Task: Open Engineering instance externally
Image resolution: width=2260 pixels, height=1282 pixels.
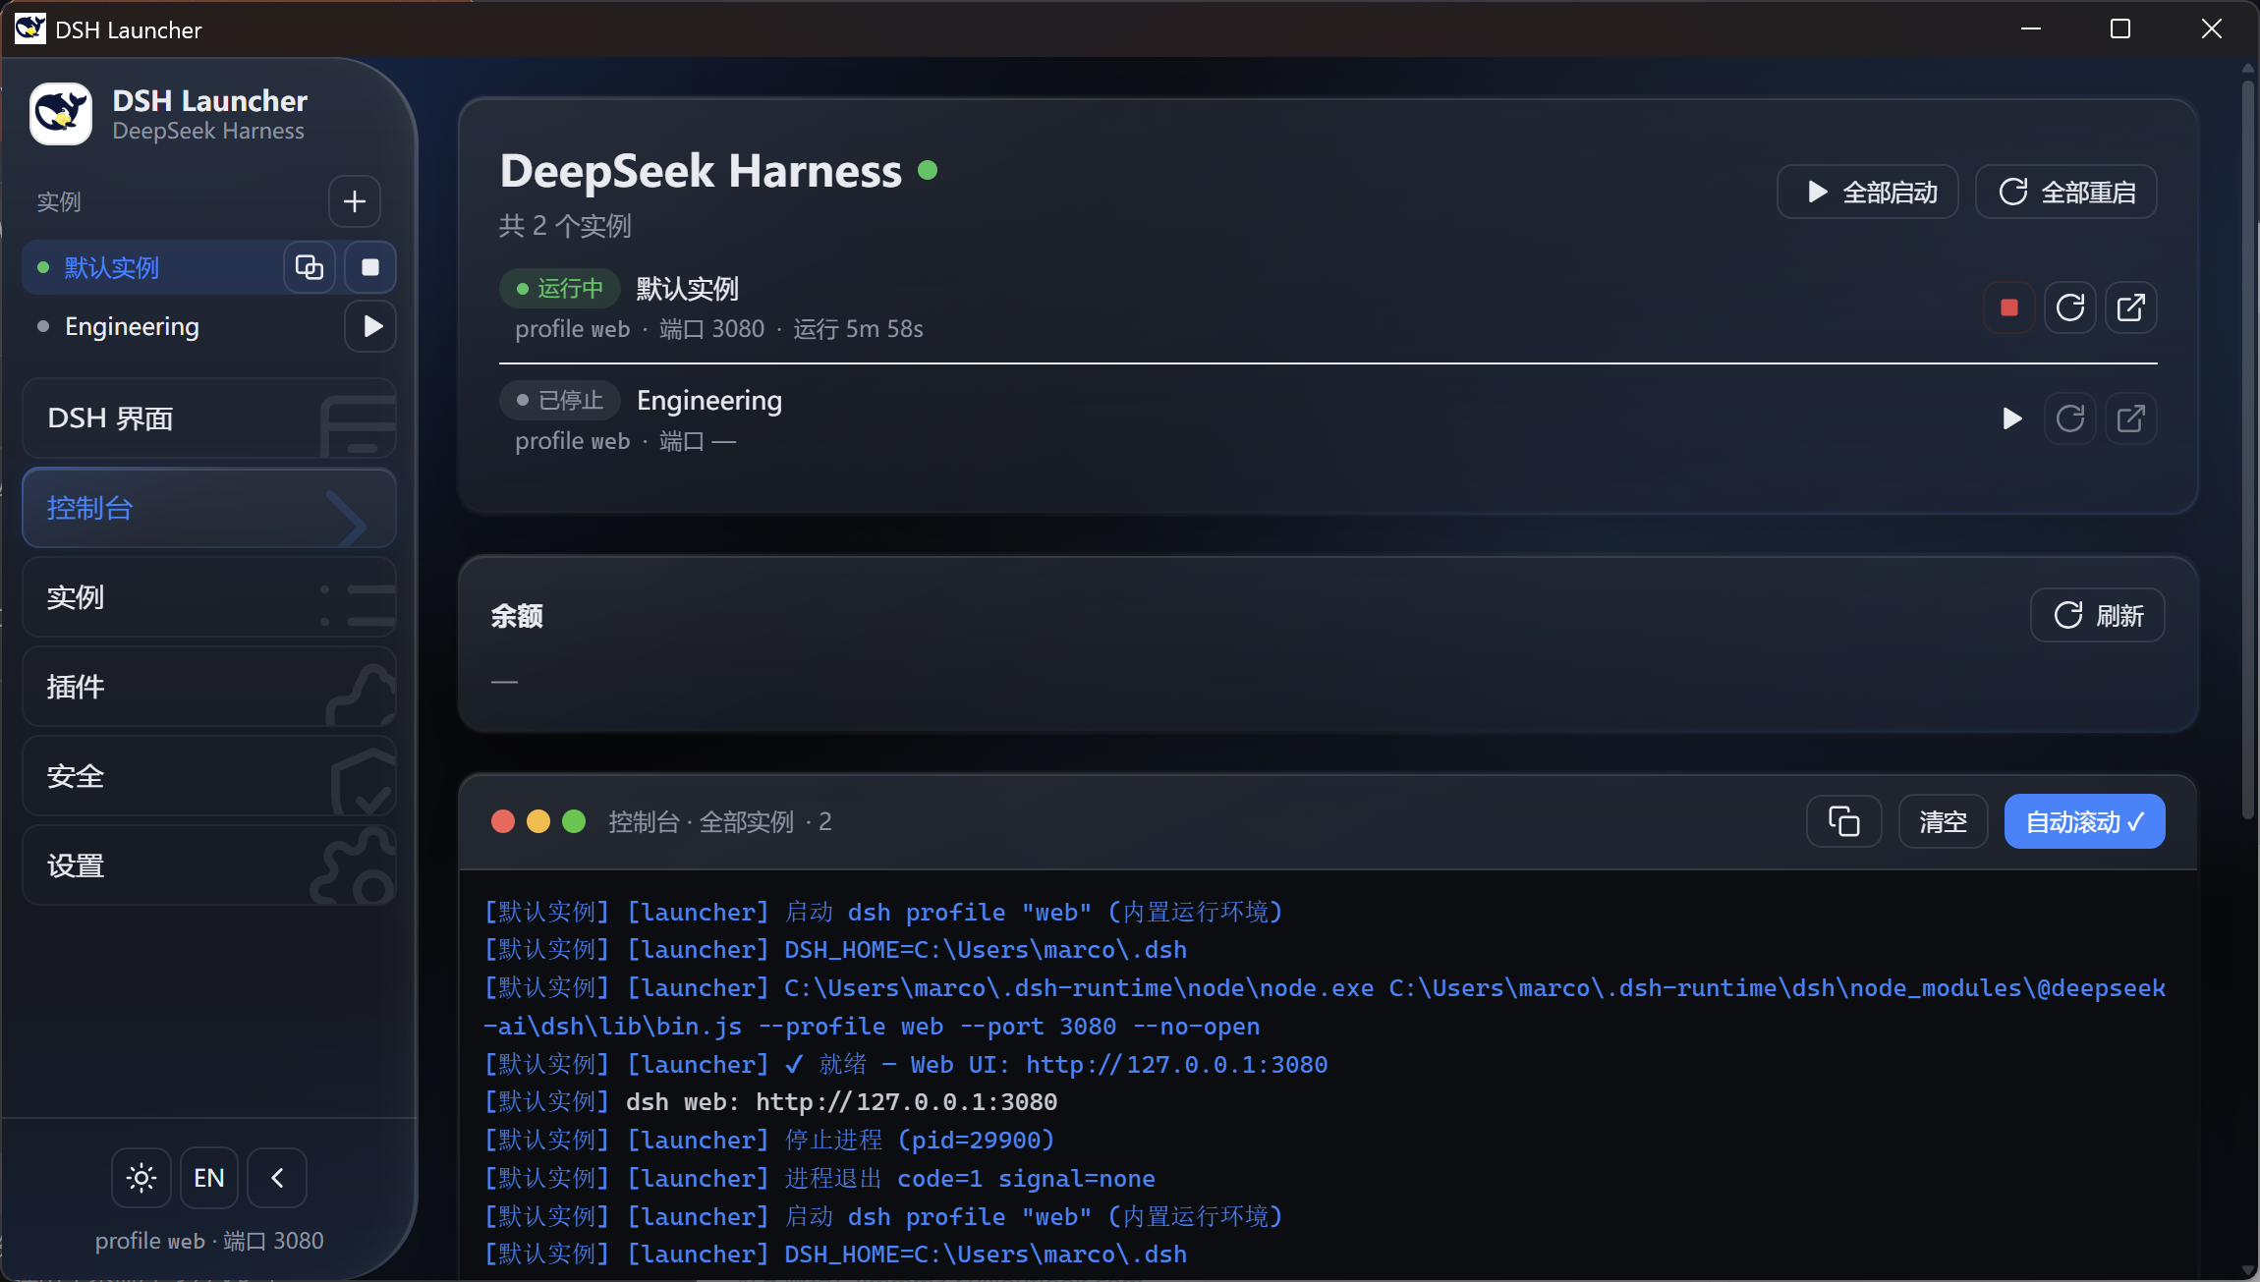Action: click(x=2131, y=418)
